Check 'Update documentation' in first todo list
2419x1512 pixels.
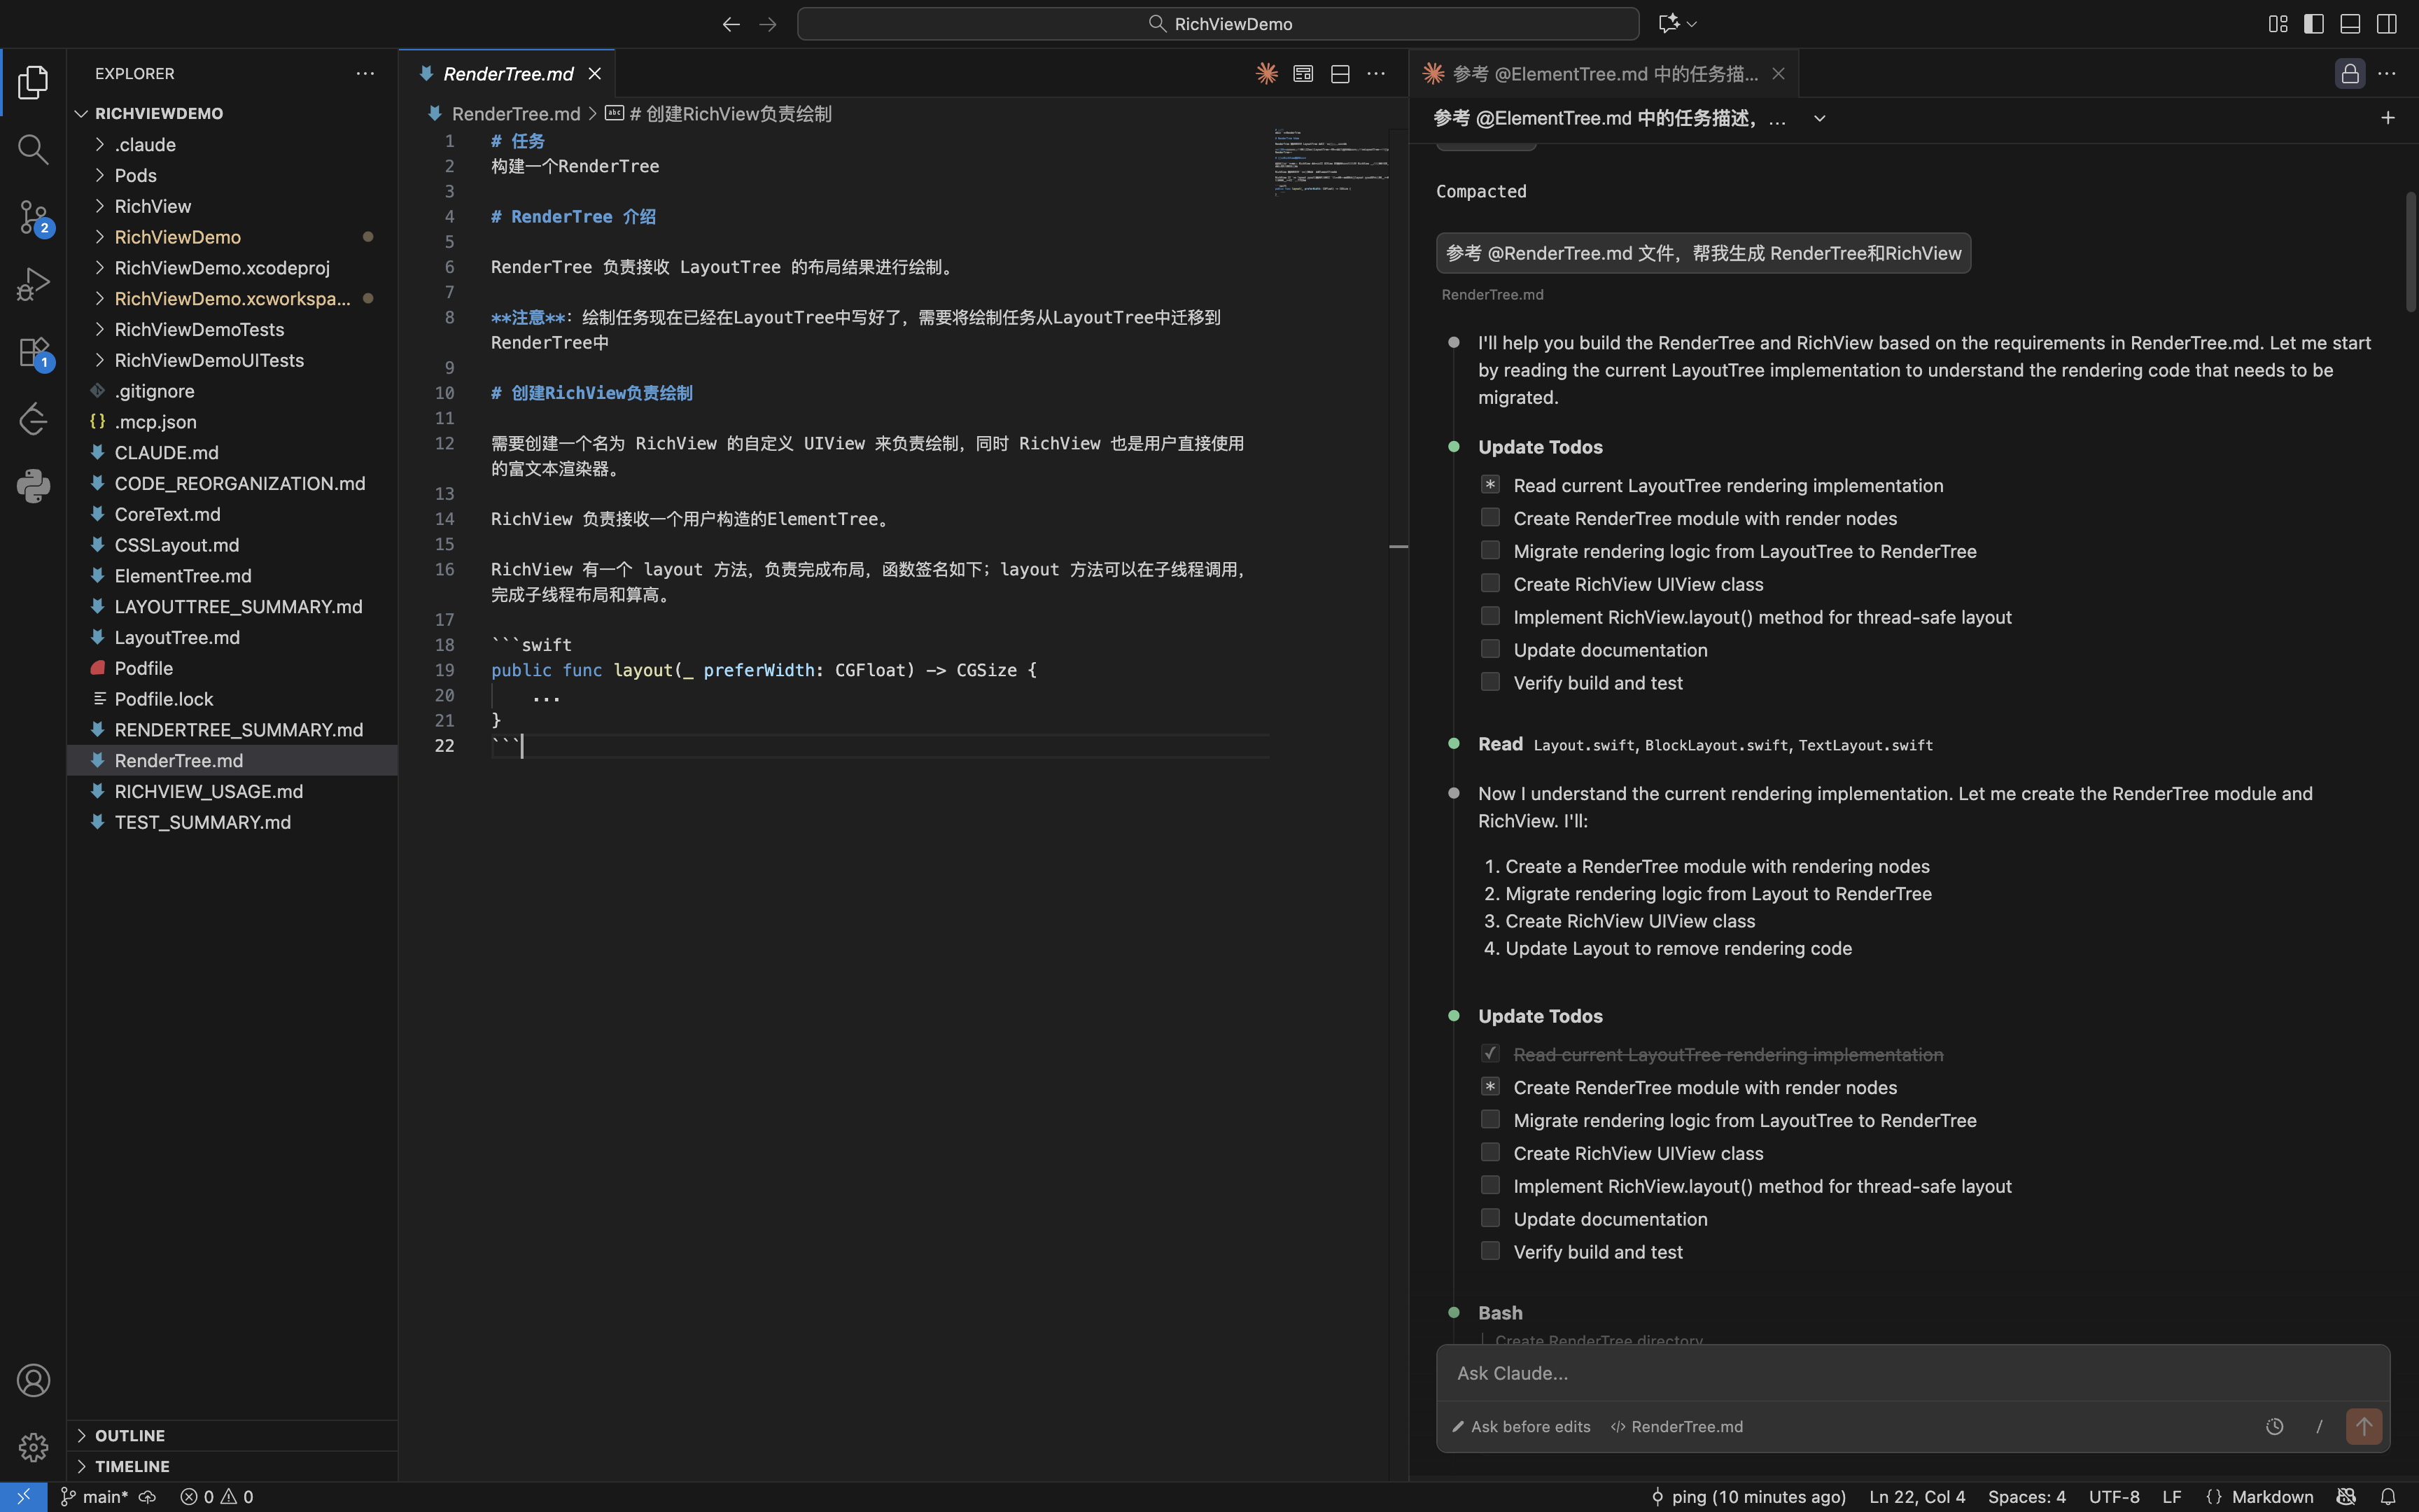[1489, 649]
